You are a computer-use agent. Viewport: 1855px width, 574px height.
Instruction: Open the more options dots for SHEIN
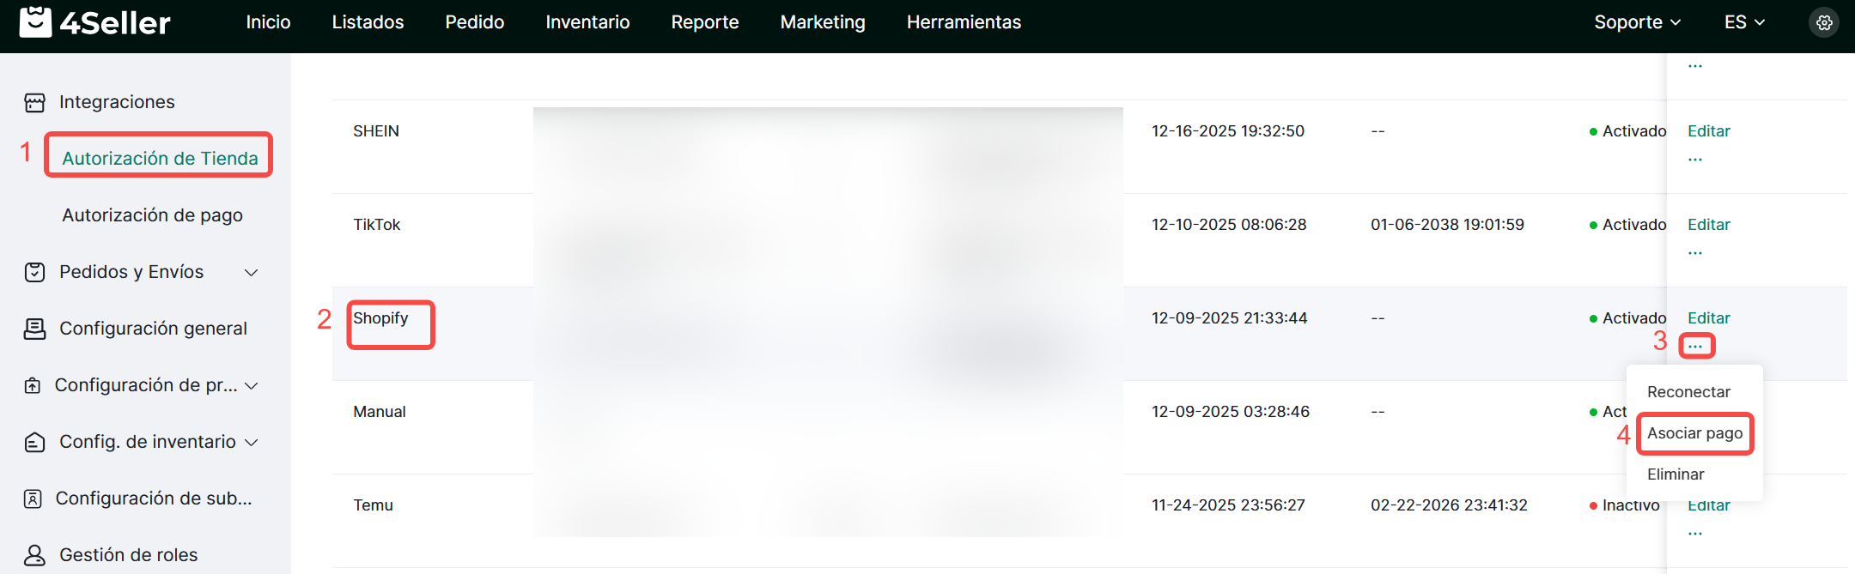click(x=1694, y=160)
